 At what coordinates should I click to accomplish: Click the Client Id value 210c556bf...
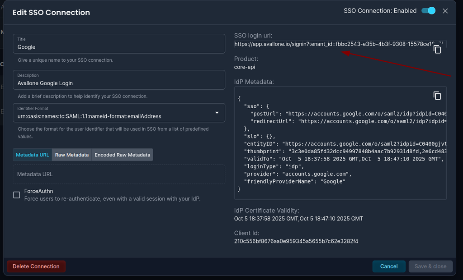click(296, 241)
